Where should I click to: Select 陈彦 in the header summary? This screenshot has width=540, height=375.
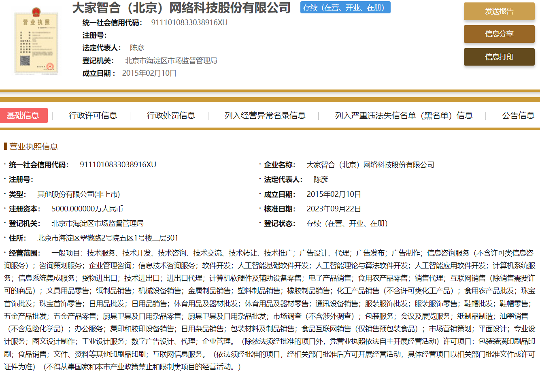(x=137, y=48)
